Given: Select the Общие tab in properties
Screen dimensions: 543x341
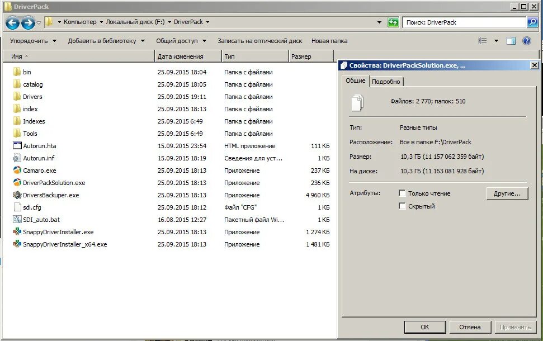Looking at the screenshot, I should pyautogui.click(x=355, y=80).
